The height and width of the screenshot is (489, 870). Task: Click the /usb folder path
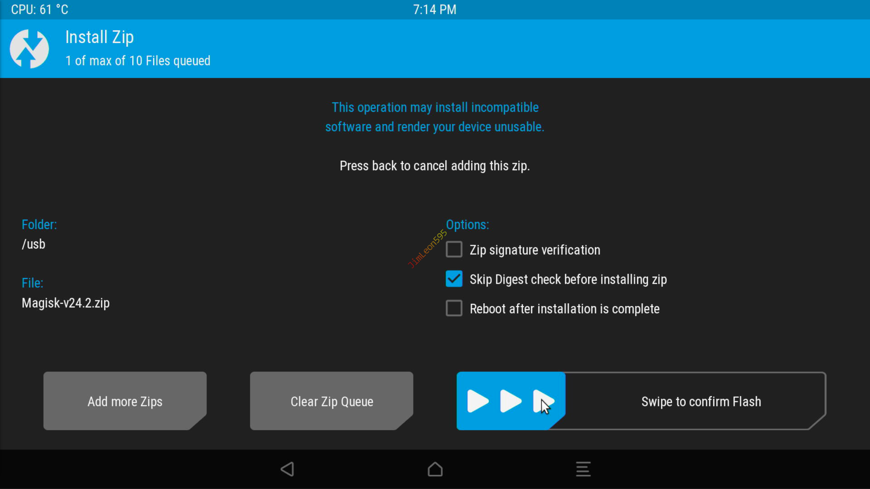tap(34, 244)
